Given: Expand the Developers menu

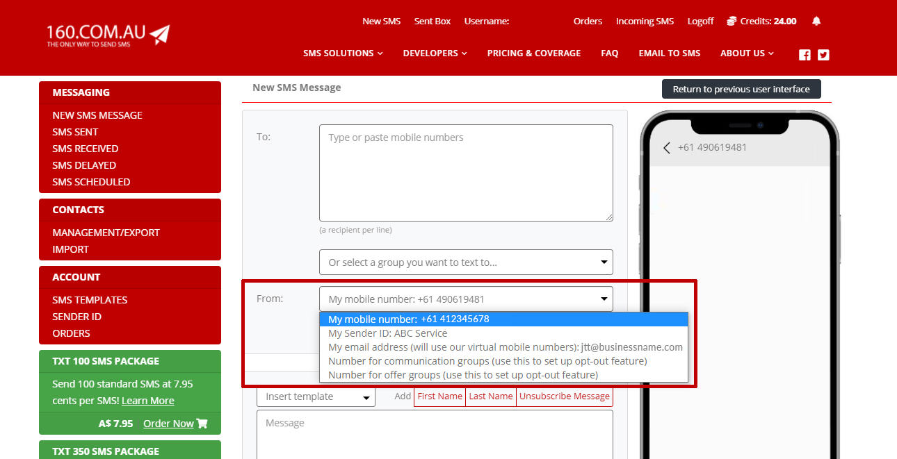Looking at the screenshot, I should click(x=435, y=53).
